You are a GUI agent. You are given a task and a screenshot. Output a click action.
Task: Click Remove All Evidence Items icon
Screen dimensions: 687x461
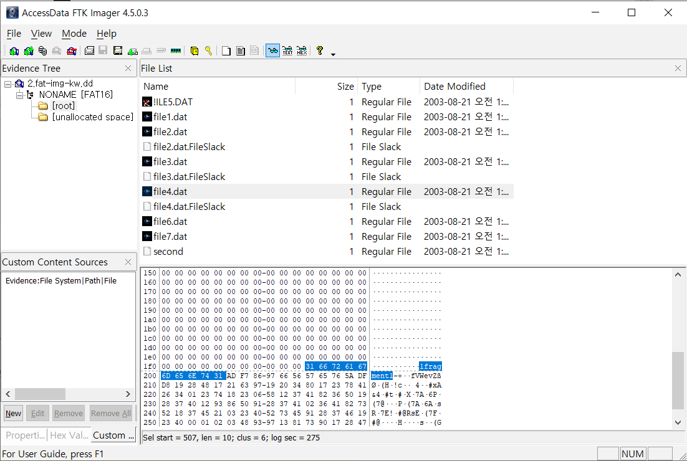pyautogui.click(x=72, y=51)
